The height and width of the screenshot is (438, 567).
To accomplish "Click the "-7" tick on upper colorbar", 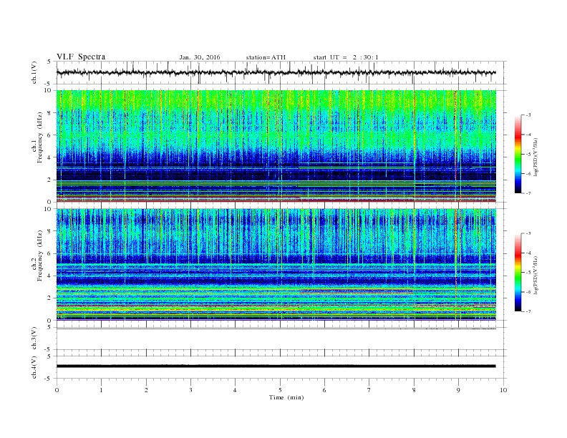I will [528, 193].
